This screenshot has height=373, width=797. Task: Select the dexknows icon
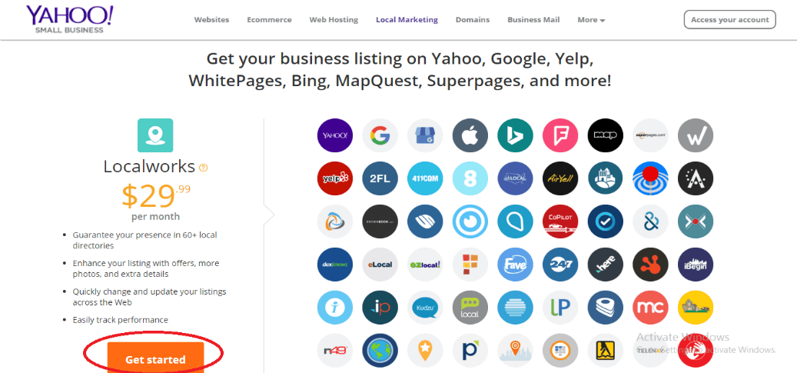pos(335,265)
